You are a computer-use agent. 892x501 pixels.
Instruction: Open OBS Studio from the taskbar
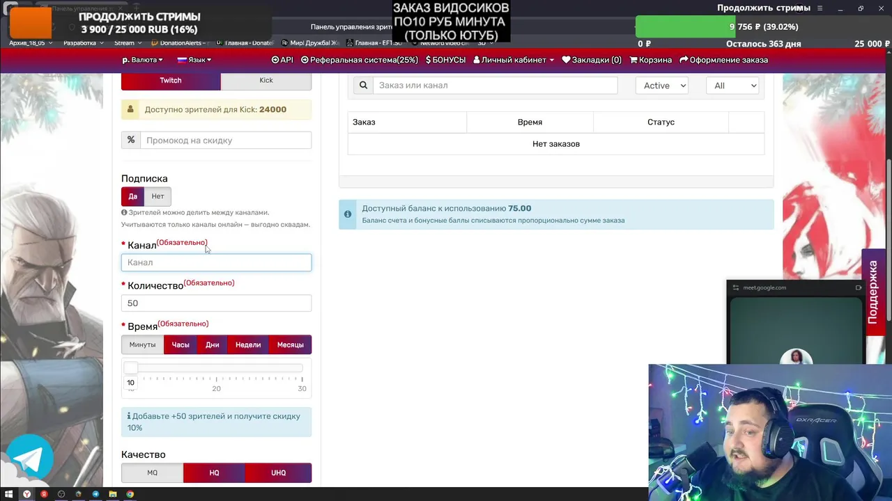(x=61, y=494)
